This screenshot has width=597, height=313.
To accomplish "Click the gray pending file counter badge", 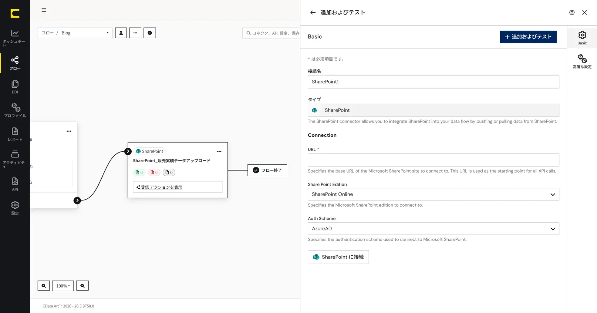I will pyautogui.click(x=169, y=173).
